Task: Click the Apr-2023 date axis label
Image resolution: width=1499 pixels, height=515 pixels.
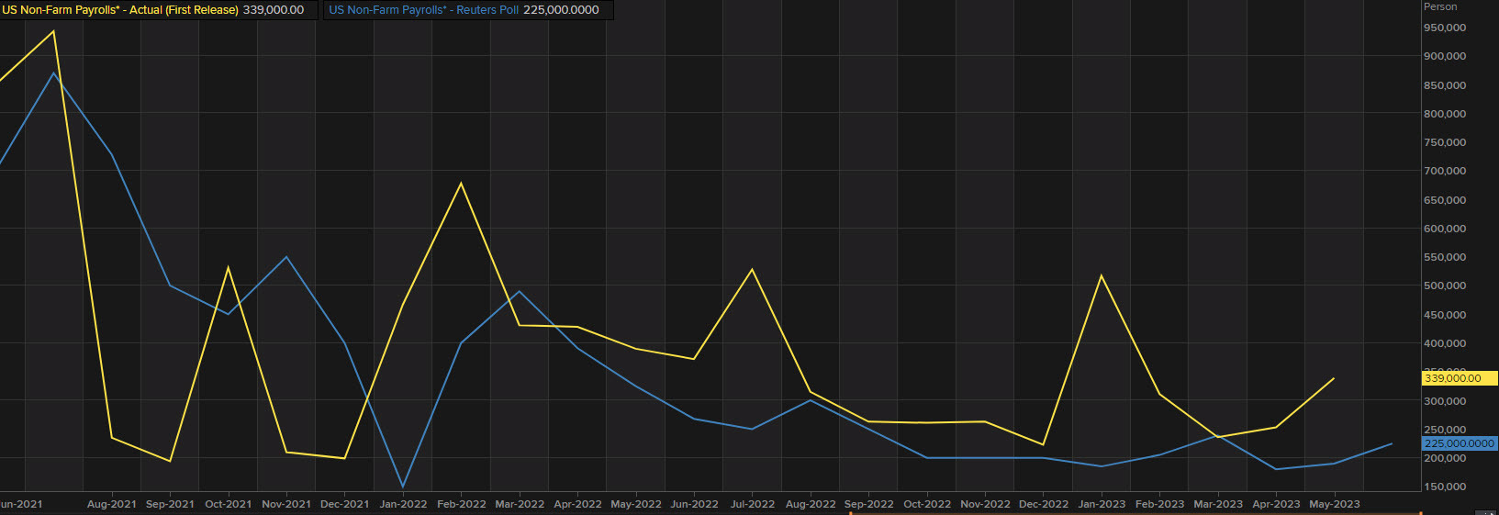Action: [x=1276, y=504]
